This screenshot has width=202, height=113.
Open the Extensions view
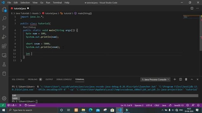point(4,46)
